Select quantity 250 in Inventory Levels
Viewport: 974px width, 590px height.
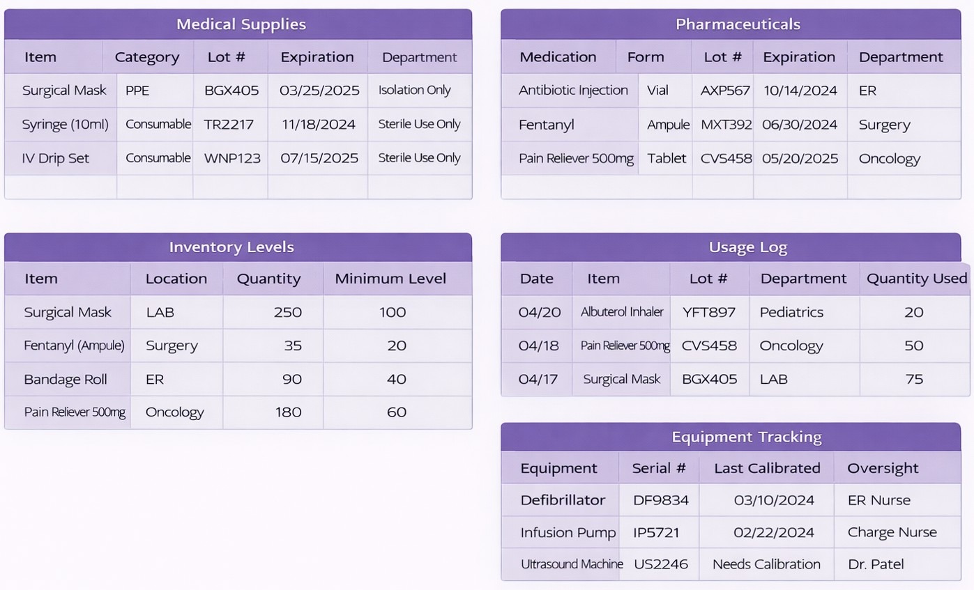pyautogui.click(x=288, y=312)
